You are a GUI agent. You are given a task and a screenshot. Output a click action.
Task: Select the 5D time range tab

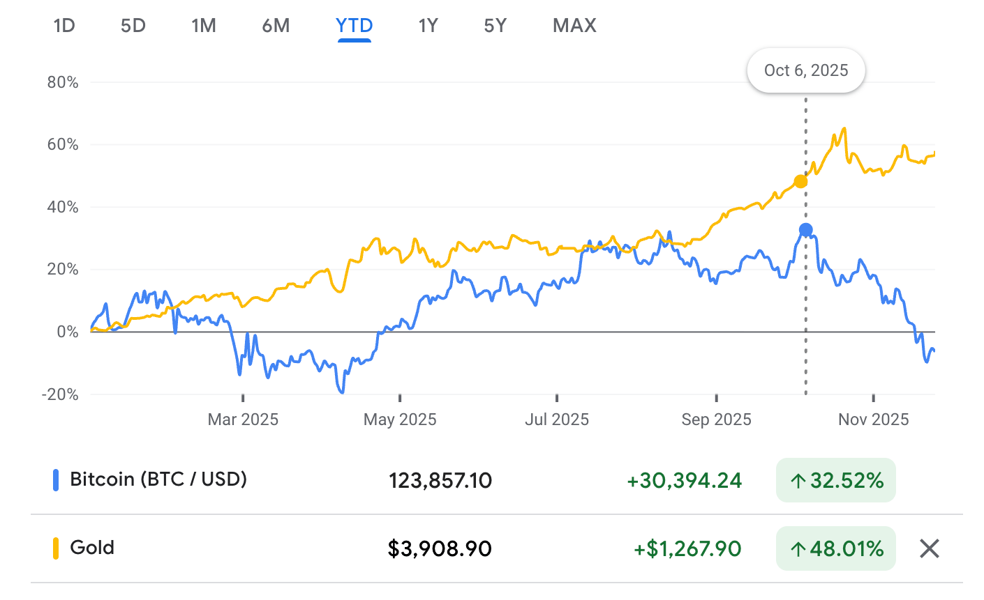(x=133, y=26)
